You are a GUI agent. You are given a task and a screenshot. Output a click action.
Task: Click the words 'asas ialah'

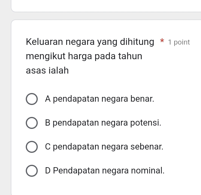click(47, 71)
